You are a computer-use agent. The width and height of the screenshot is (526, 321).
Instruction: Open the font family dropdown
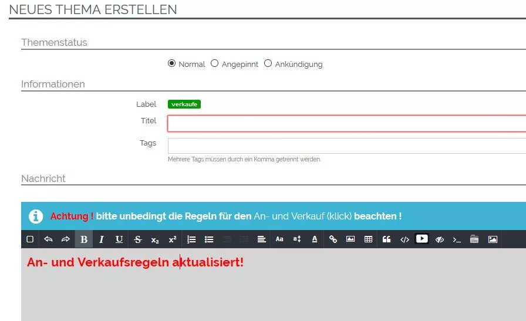279,239
